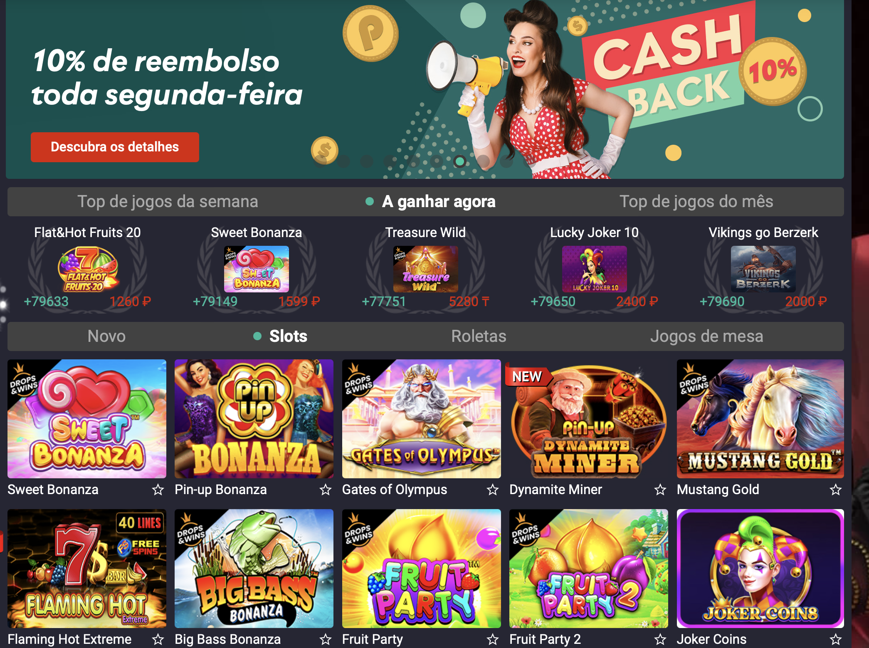Image resolution: width=869 pixels, height=648 pixels.
Task: Click the Lucky Joker 10 game link
Action: tap(595, 232)
